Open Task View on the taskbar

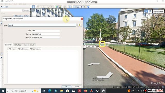(x=44, y=91)
